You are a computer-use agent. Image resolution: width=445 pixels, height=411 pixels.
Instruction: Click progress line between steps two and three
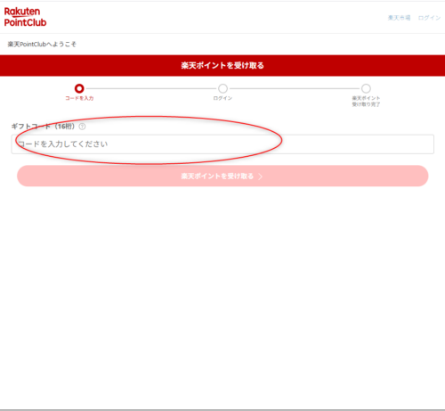tap(295, 88)
